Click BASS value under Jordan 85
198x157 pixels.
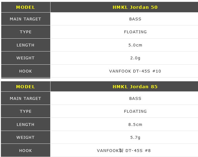pos(135,98)
